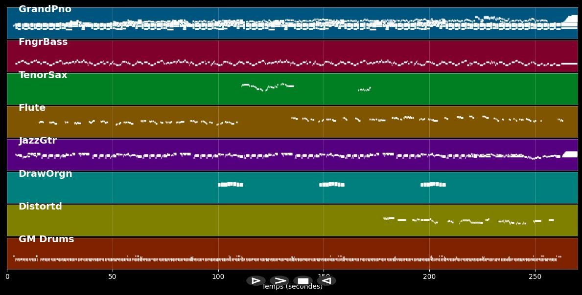Screen dimensions: 582x295
Task: Click the 250 tick on the time axis
Action: click(535, 277)
